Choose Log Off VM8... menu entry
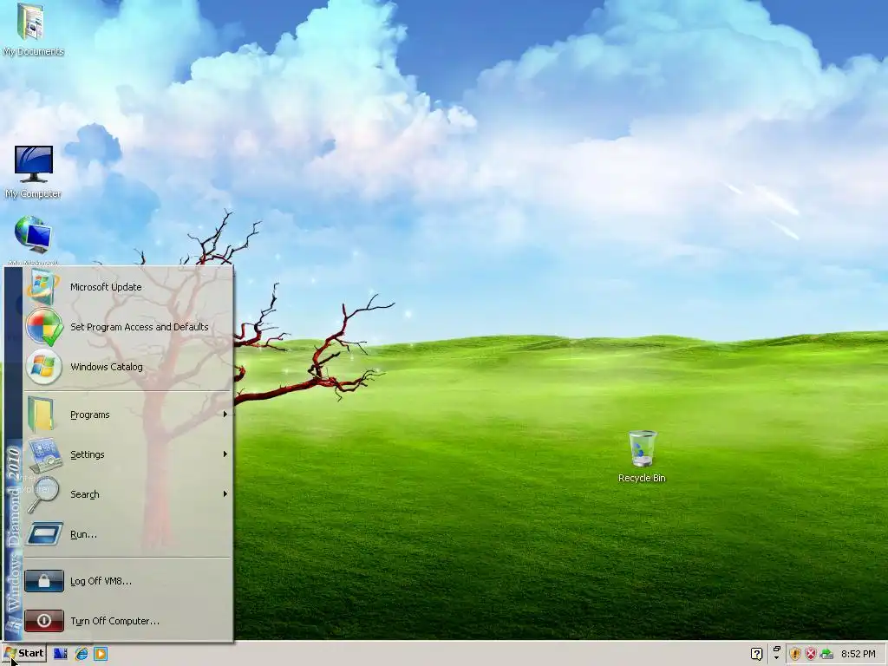The height and width of the screenshot is (666, 888). pos(127,581)
